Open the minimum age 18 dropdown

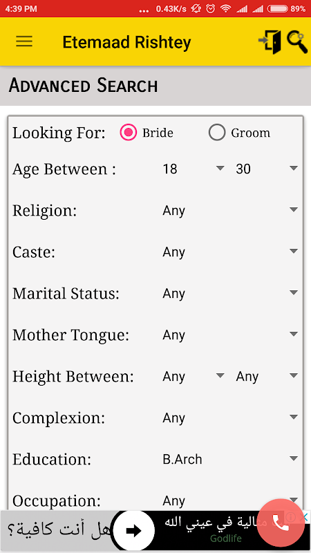[194, 169]
